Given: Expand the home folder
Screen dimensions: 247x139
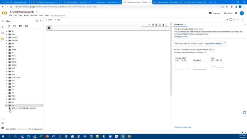Looking at the screenshot, I should coord(7,50).
